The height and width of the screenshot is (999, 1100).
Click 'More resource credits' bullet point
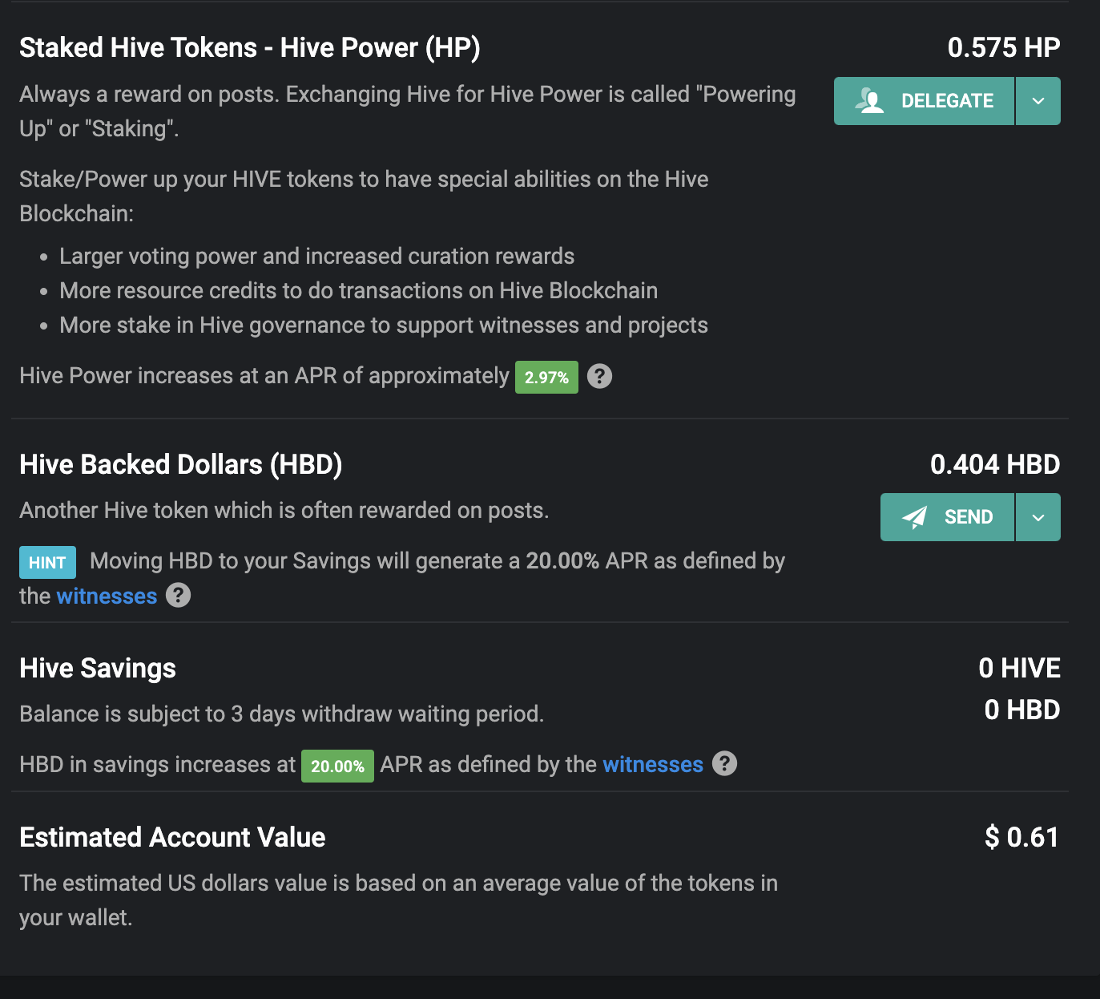point(358,290)
